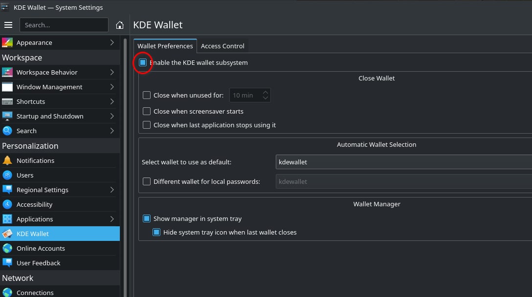Expand the Search category chevron
Screen dimensions: 532x297
tap(112, 131)
